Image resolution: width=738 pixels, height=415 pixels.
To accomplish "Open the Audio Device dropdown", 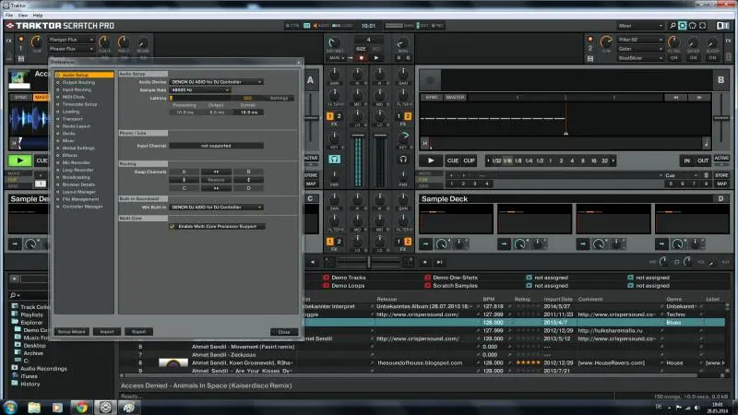I will pos(218,81).
